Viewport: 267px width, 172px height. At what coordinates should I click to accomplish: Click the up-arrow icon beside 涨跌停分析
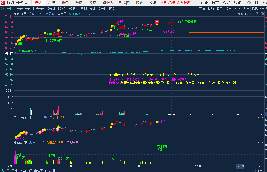point(257,14)
